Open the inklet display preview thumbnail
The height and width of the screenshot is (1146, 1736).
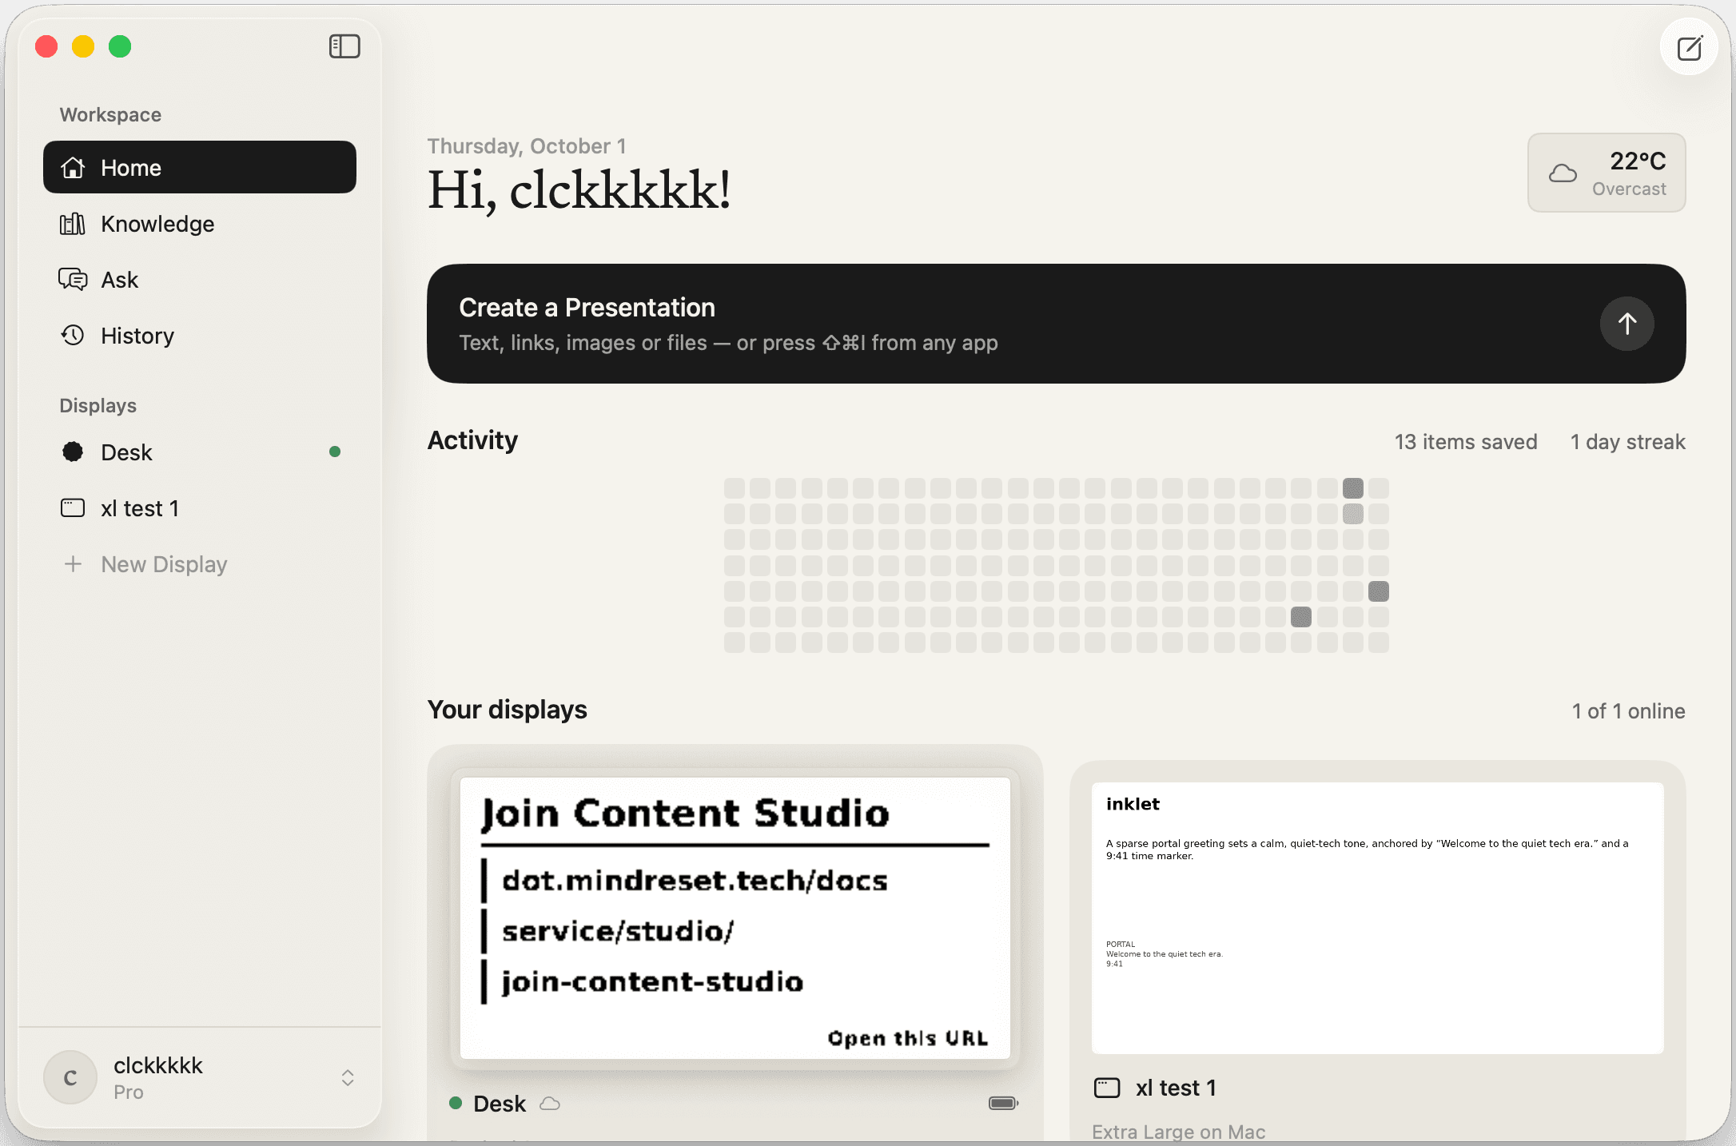click(x=1377, y=918)
